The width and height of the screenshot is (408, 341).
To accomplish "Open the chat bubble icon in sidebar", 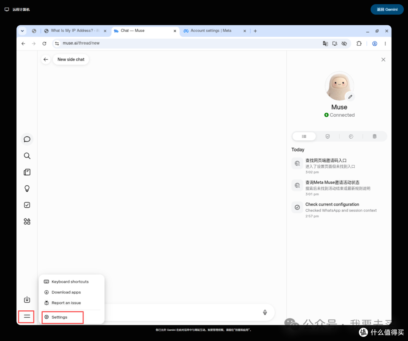I will [x=27, y=139].
